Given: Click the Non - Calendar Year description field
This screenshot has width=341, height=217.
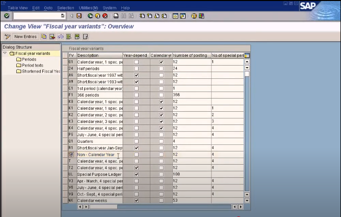Looking at the screenshot, I should 99,154.
